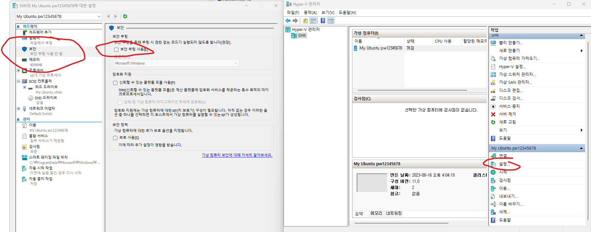Select 메모리 item in hardware list
This screenshot has width=591, height=232.
[34, 60]
